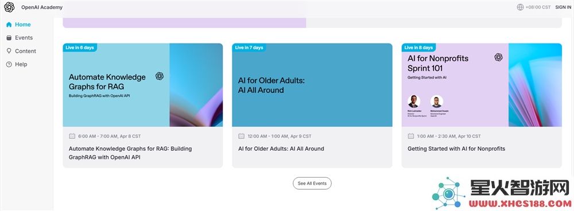Go to Events in the sidebar
The image size is (574, 211).
[20, 38]
